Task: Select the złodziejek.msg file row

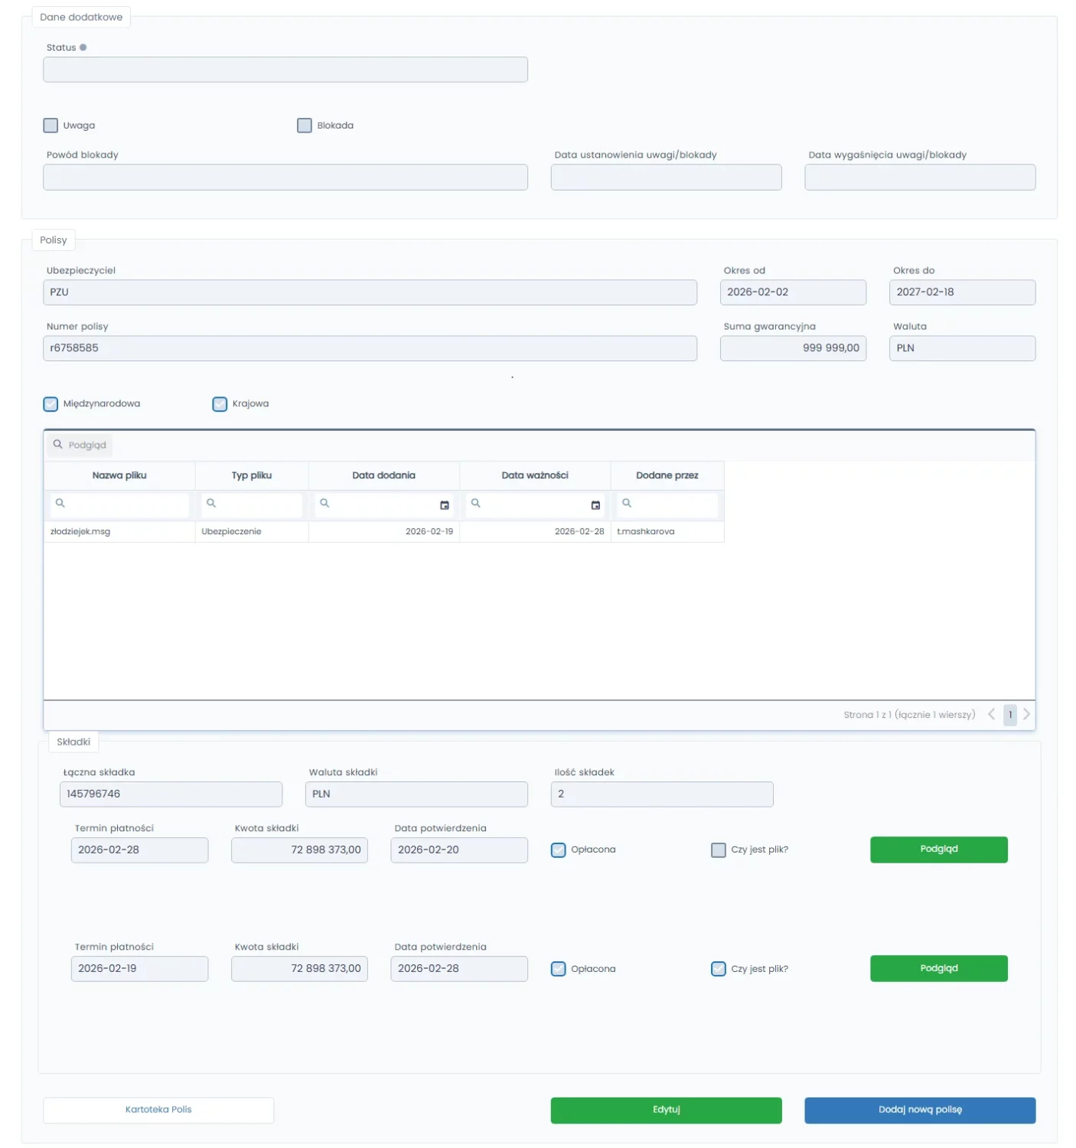Action: [x=80, y=532]
